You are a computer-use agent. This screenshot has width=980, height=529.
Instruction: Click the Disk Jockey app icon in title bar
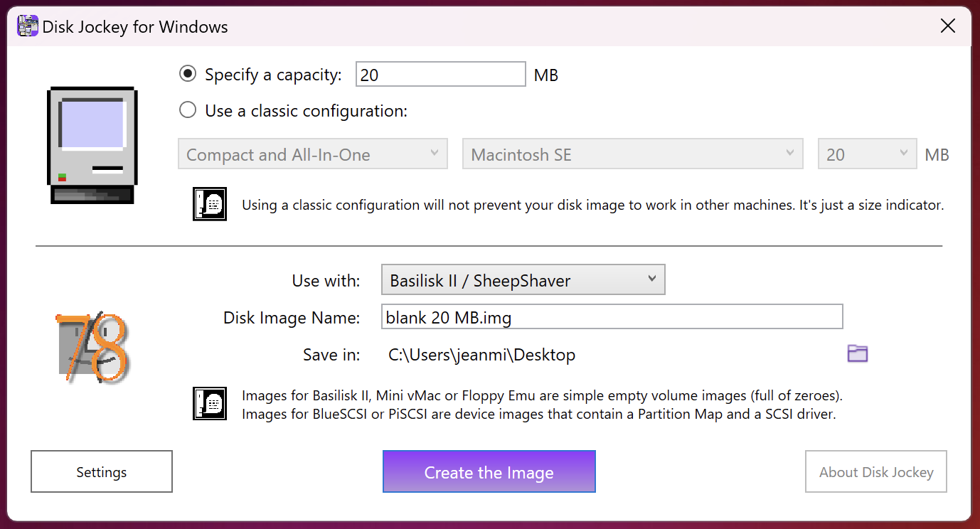[28, 27]
